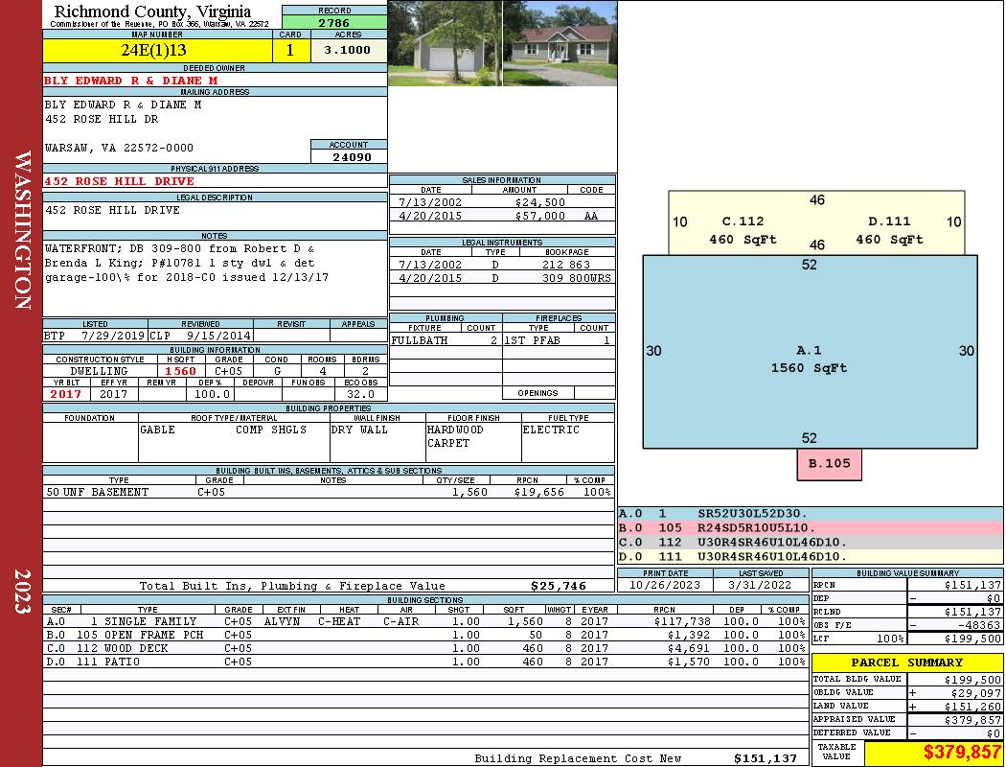The width and height of the screenshot is (1006, 767).
Task: Click the garage photo thumbnail
Action: point(446,44)
